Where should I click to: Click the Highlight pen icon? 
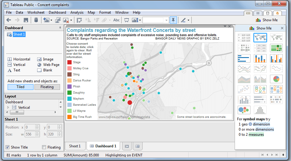coord(183,20)
